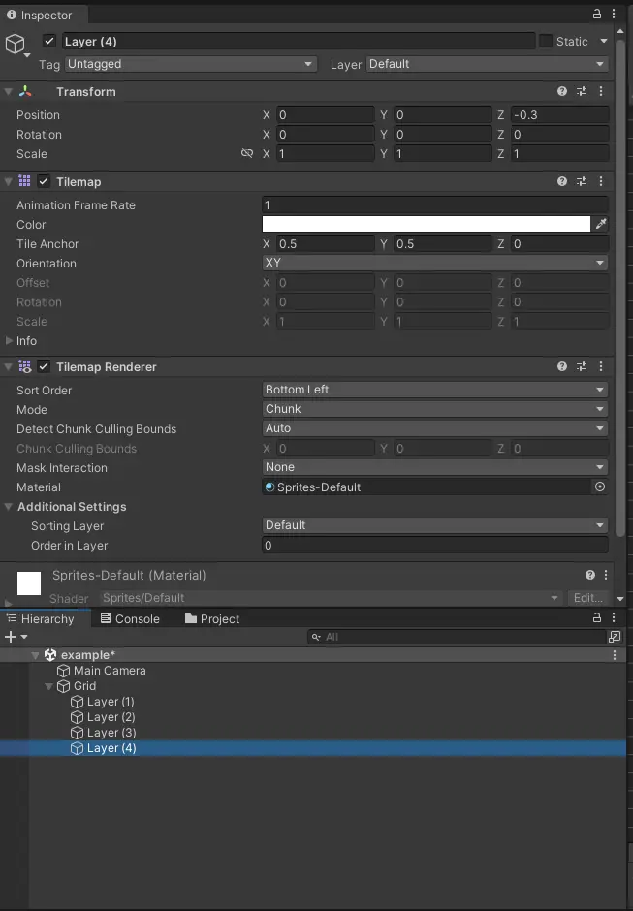Open Tilemap Renderer context menu
Viewport: 633px width, 911px height.
coord(601,366)
